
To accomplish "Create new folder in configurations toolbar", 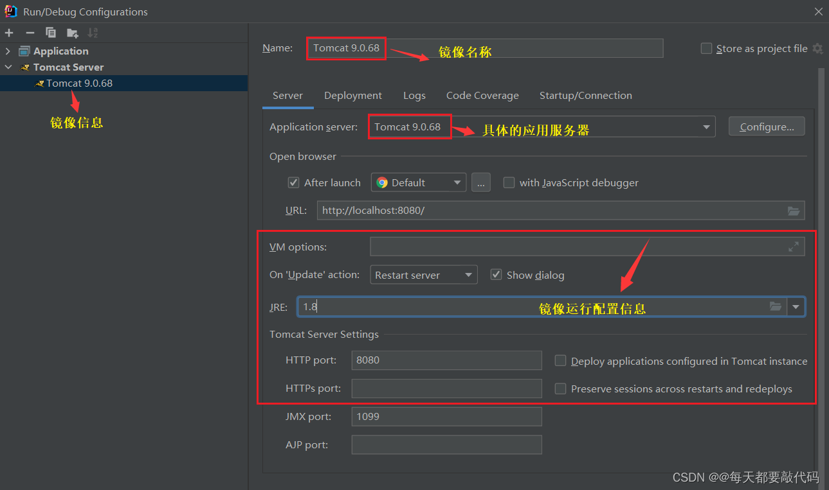I will (x=72, y=33).
